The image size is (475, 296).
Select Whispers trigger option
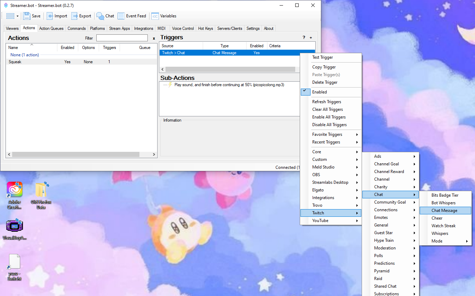tap(445, 233)
